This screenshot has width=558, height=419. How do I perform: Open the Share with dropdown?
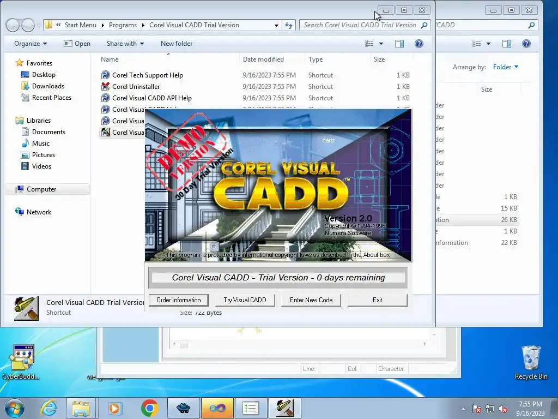coord(125,44)
